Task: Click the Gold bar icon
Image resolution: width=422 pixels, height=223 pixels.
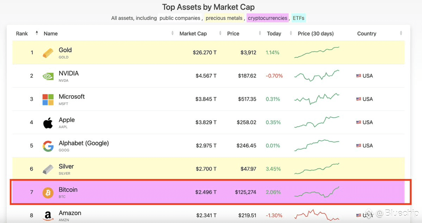Action: pyautogui.click(x=48, y=53)
